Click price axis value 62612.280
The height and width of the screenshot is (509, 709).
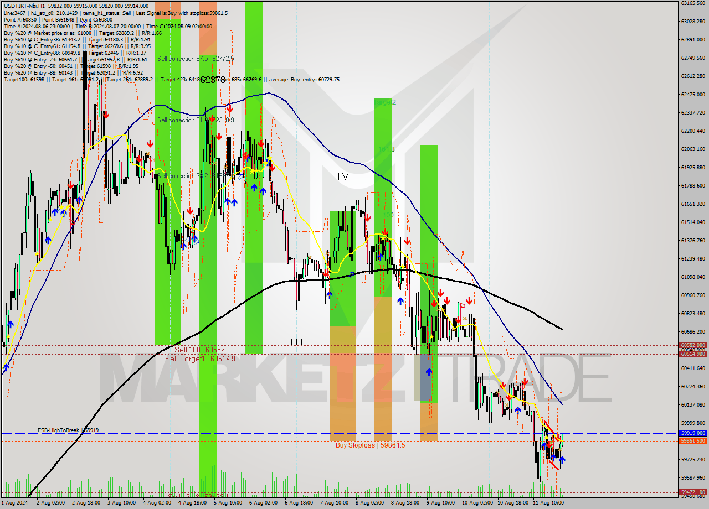click(692, 76)
